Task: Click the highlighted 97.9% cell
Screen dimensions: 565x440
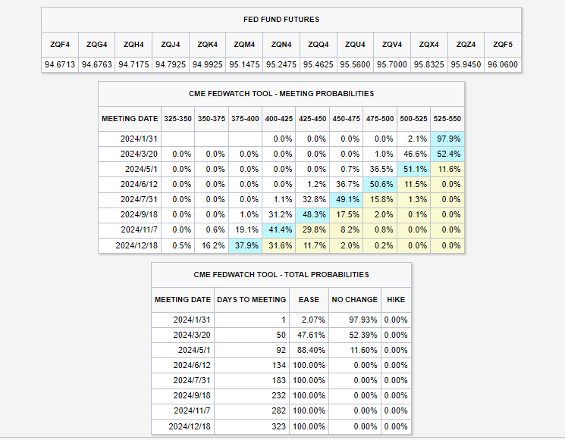Action: (x=447, y=139)
